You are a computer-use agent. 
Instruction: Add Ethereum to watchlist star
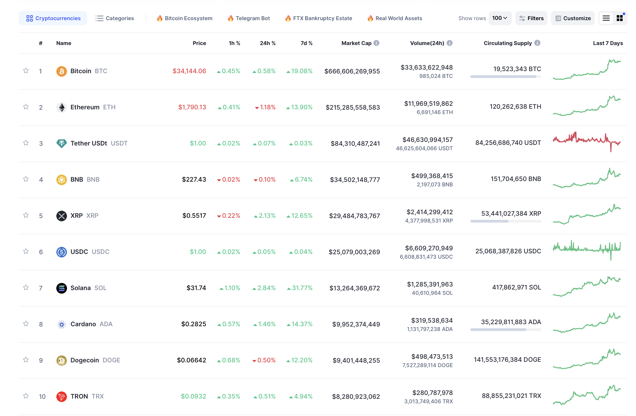pyautogui.click(x=26, y=107)
